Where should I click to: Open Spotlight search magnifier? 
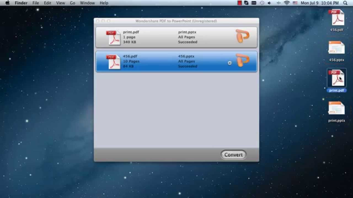(x=345, y=3)
